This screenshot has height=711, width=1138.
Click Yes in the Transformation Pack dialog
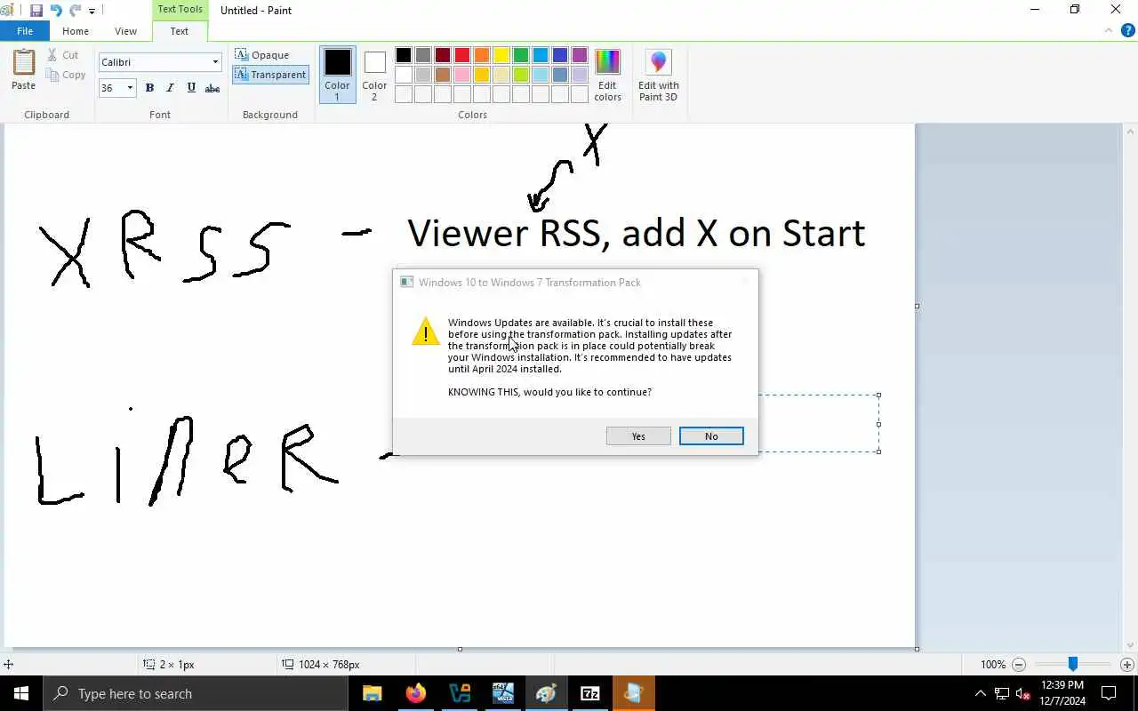pyautogui.click(x=638, y=436)
